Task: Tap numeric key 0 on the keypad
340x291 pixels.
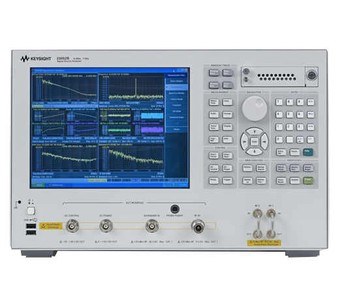Action: pyautogui.click(x=279, y=139)
